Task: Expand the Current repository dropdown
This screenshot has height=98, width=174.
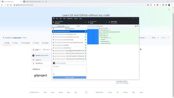Action: pos(70,22)
